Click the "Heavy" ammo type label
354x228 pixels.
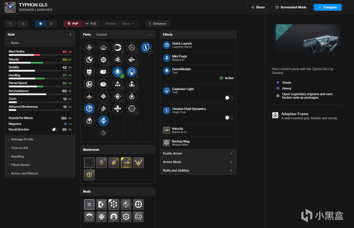coord(287,89)
